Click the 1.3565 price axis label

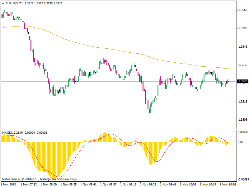243,10
